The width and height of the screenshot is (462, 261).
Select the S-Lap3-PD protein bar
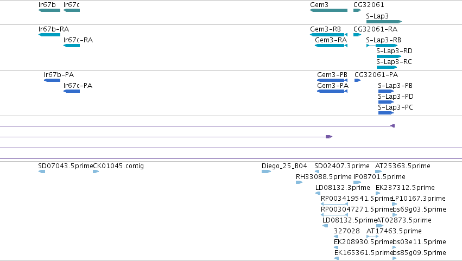click(x=385, y=102)
